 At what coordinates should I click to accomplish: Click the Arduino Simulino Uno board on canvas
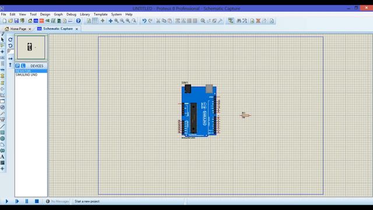(x=199, y=111)
